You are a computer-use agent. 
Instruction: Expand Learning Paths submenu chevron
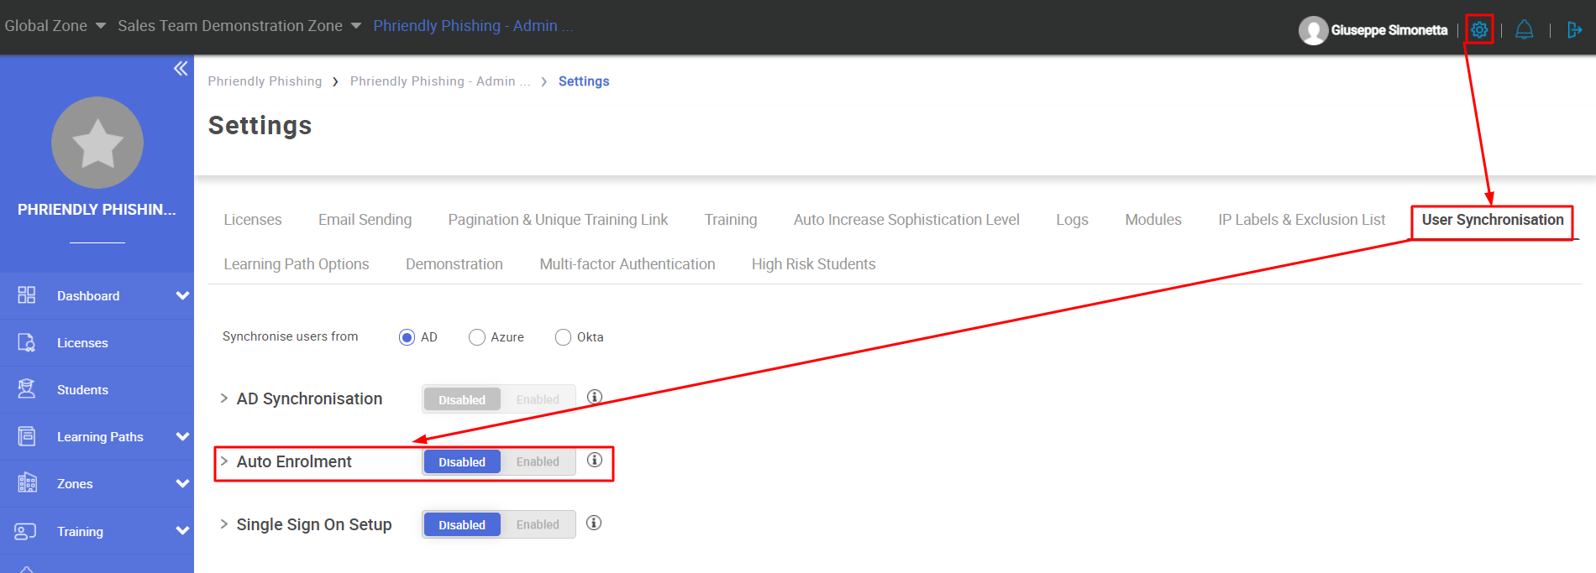(x=182, y=436)
